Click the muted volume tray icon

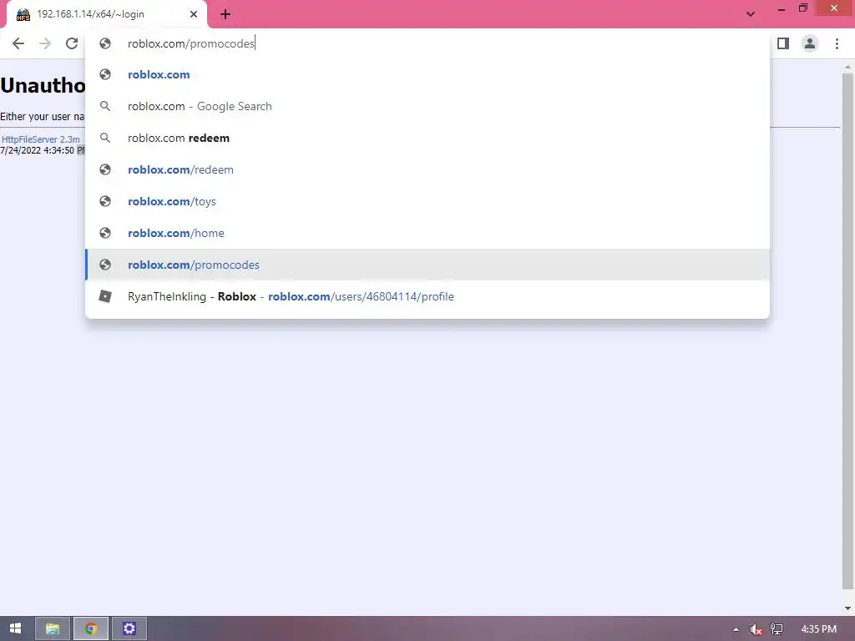point(756,629)
